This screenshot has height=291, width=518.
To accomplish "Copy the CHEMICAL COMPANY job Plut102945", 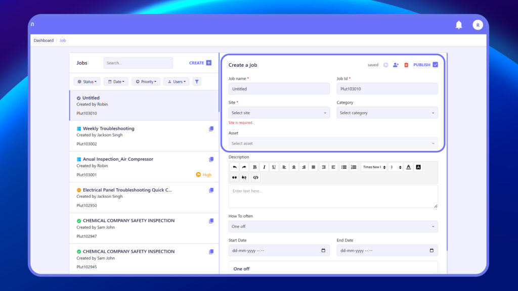I will tap(211, 252).
